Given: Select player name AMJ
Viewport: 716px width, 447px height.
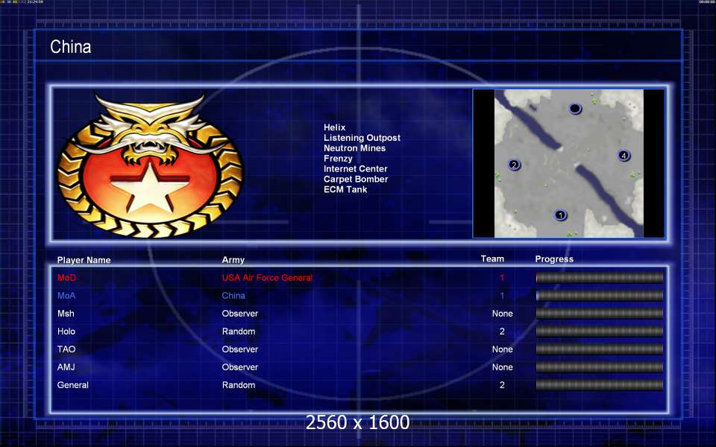Looking at the screenshot, I should 66,367.
